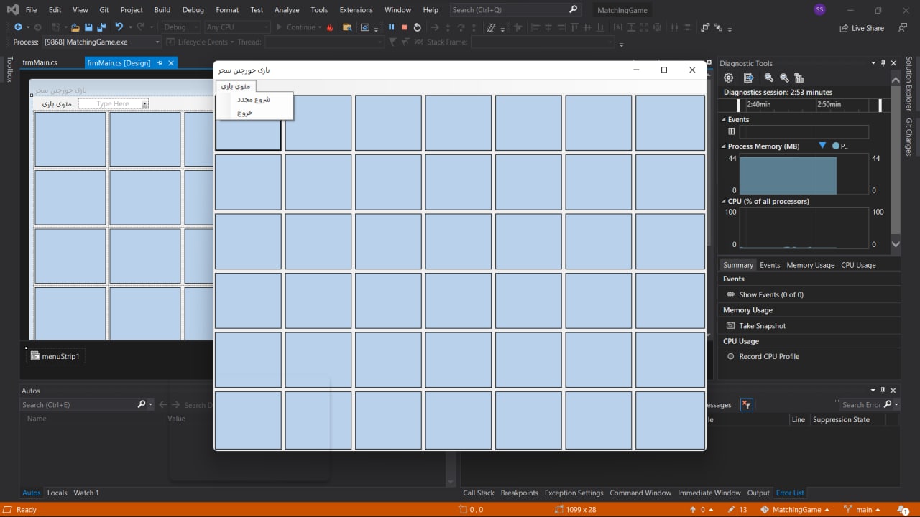Click the Visual Studio Search (Ctrl+Q) box
Image resolution: width=920 pixels, height=517 pixels.
(x=515, y=10)
